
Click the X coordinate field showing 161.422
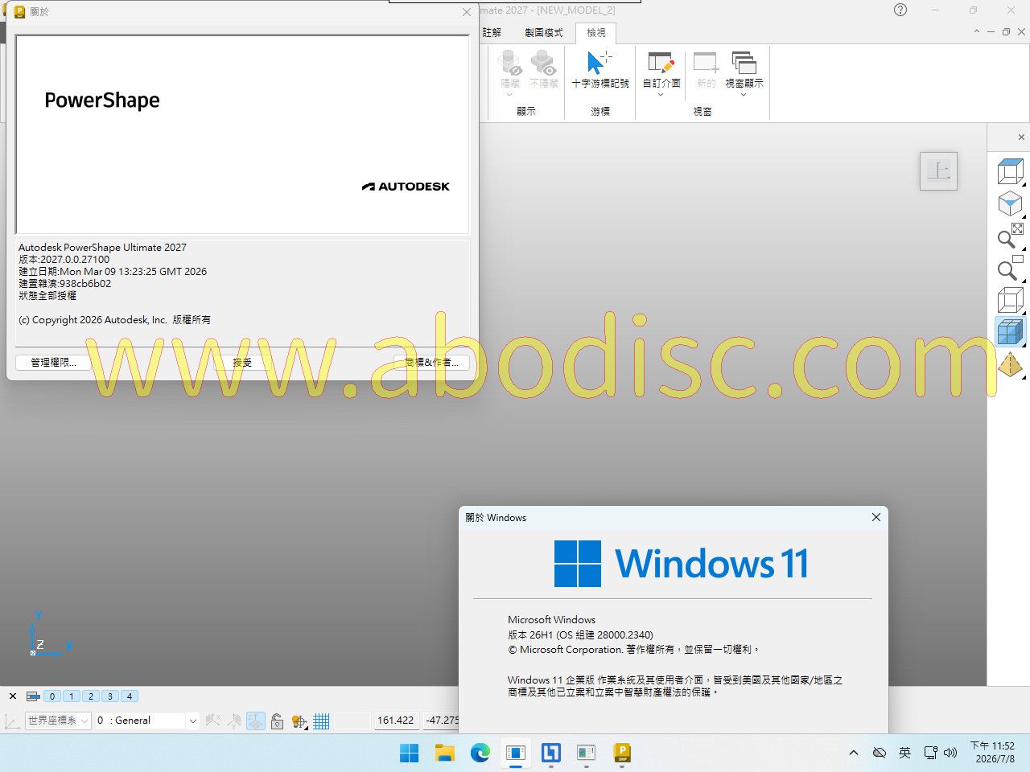[395, 721]
